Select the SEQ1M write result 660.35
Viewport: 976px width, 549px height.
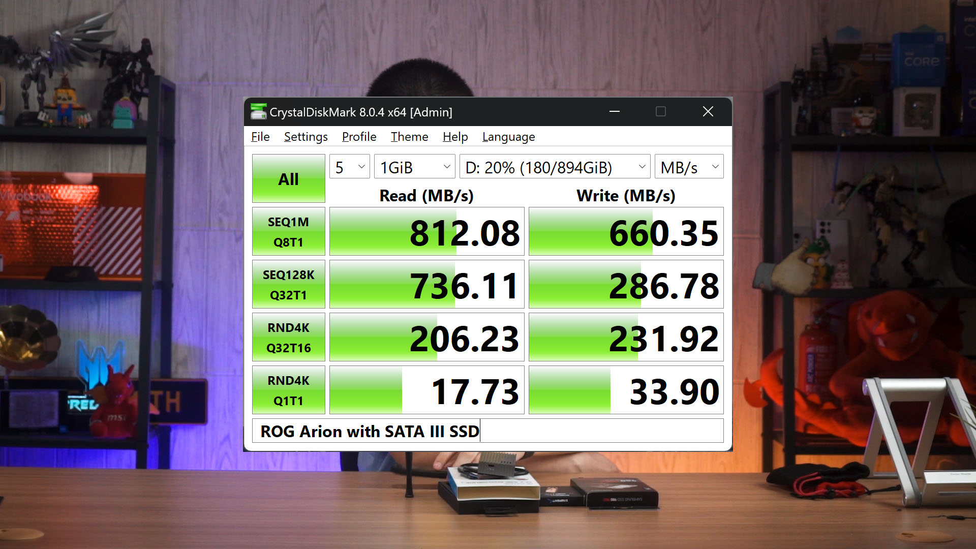pos(626,231)
